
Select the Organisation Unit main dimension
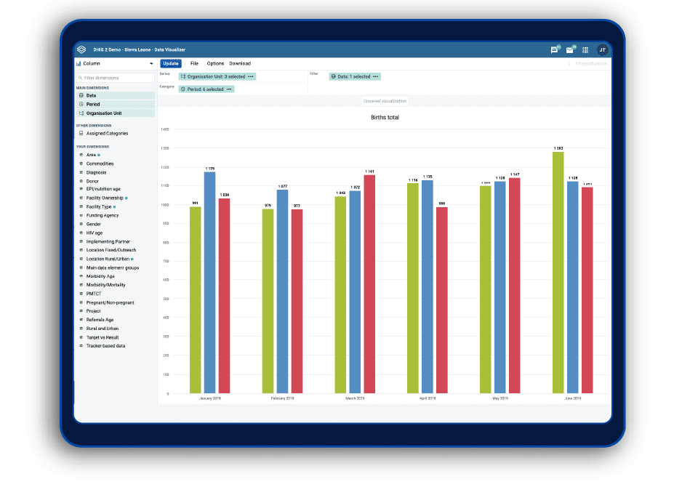click(116, 113)
